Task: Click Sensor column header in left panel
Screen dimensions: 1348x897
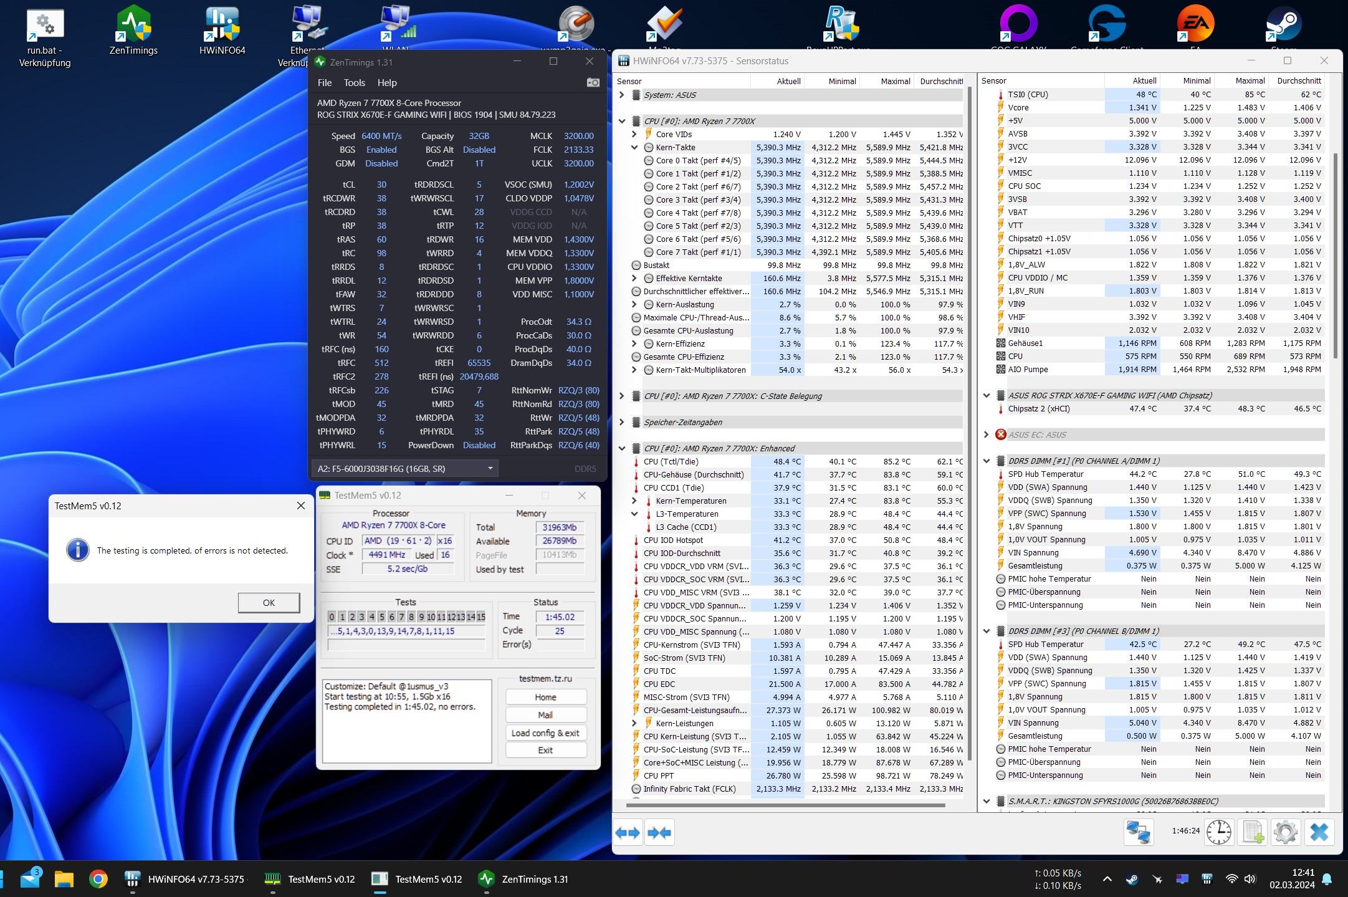Action: point(682,81)
